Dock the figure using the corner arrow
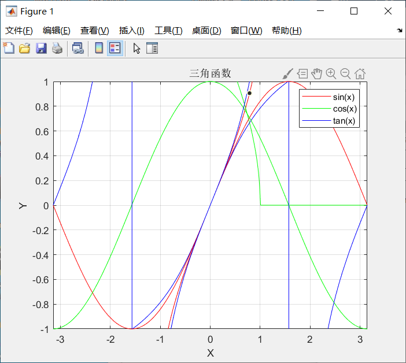406x363 pixels. tap(400, 30)
